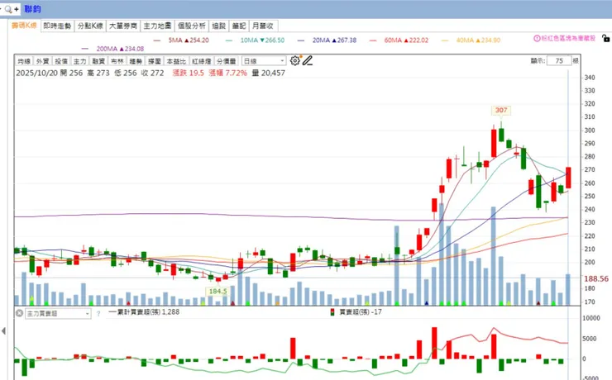Click the 40MA legend entry
The image size is (612, 380).
coord(471,40)
